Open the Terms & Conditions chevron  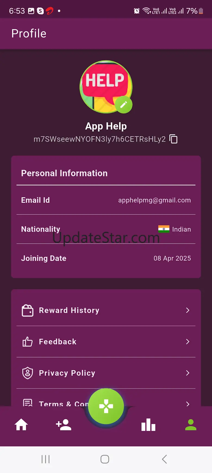coord(188,404)
